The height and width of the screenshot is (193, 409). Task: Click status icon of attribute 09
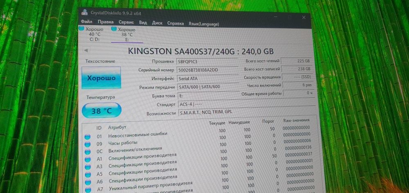click(x=88, y=144)
